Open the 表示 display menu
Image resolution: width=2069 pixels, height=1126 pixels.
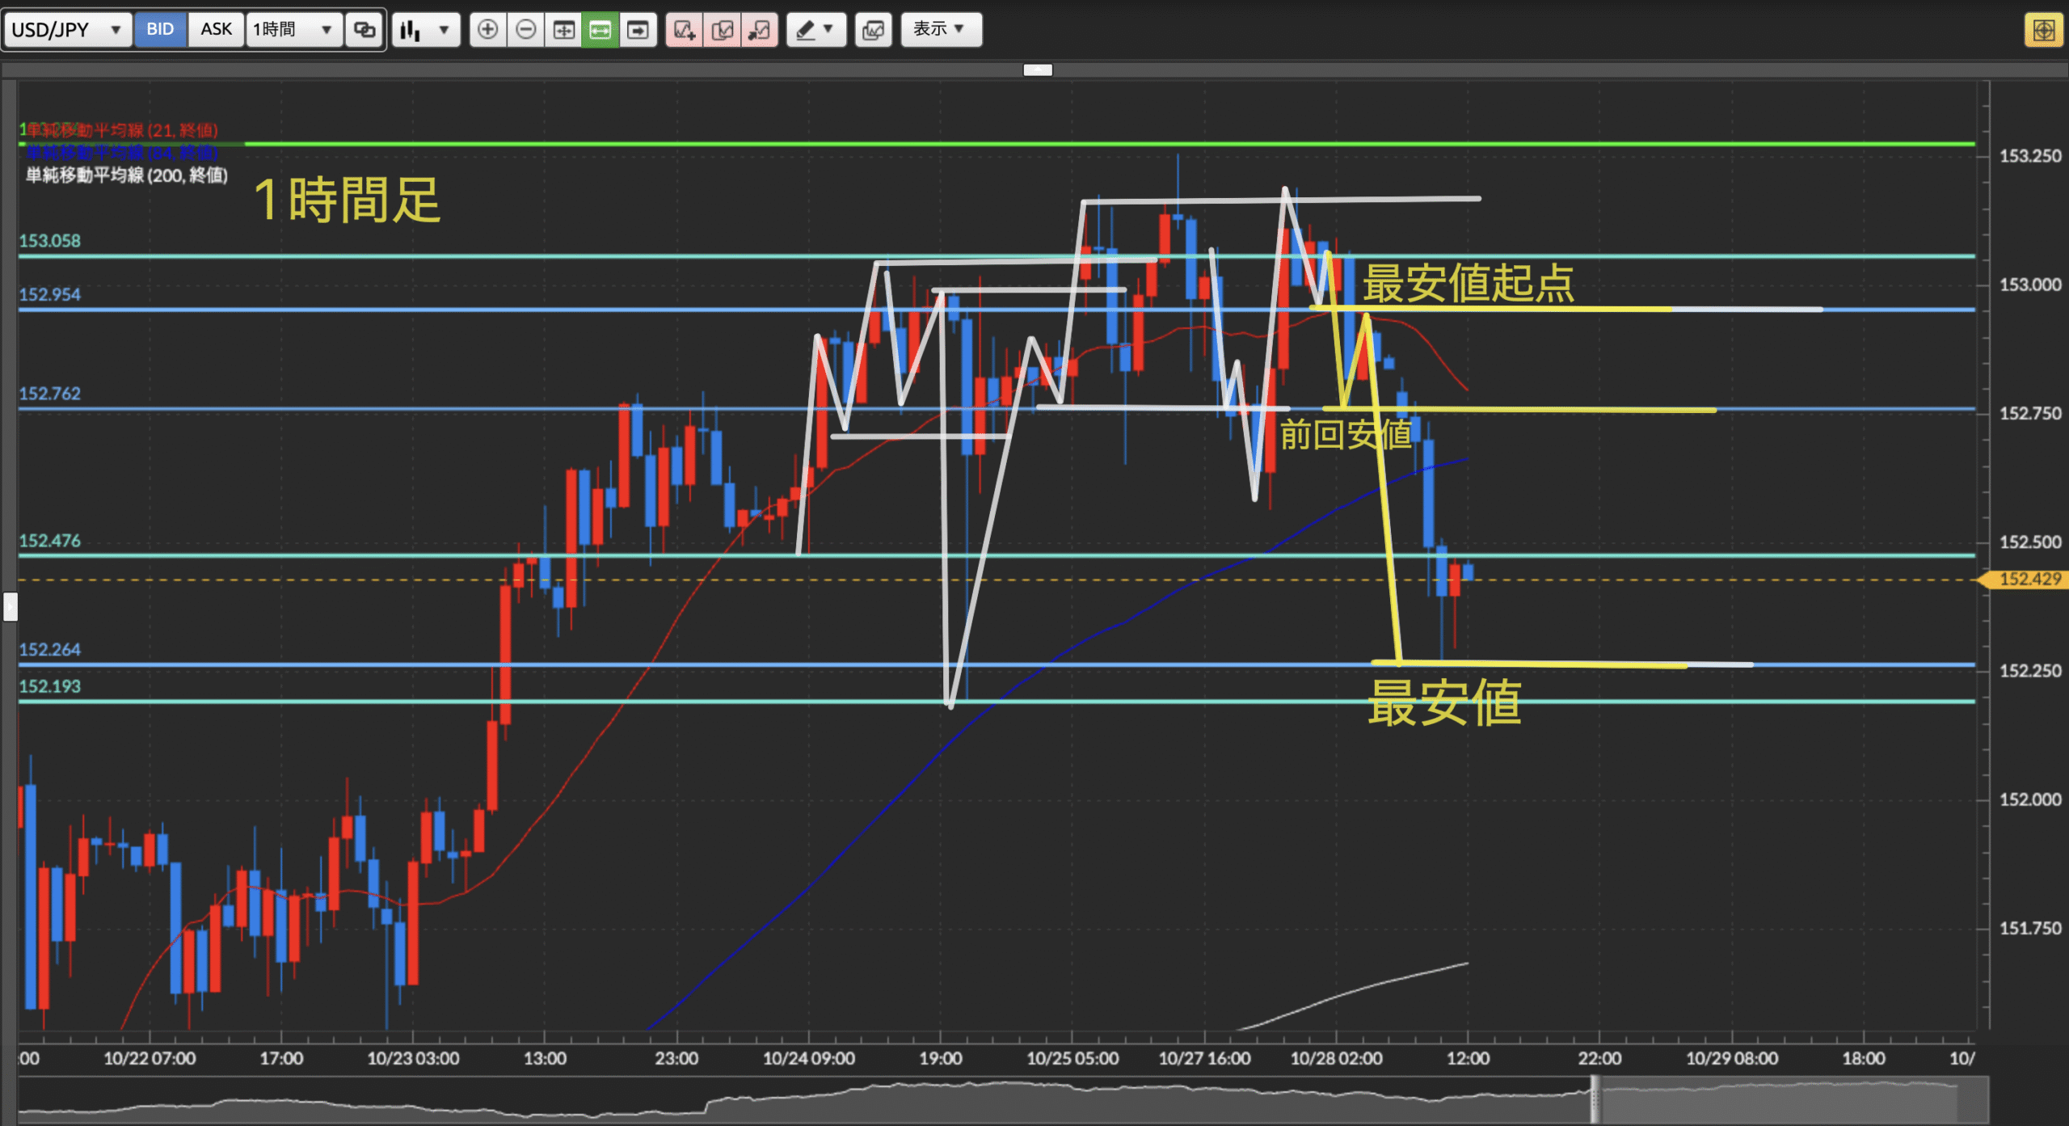pos(941,30)
